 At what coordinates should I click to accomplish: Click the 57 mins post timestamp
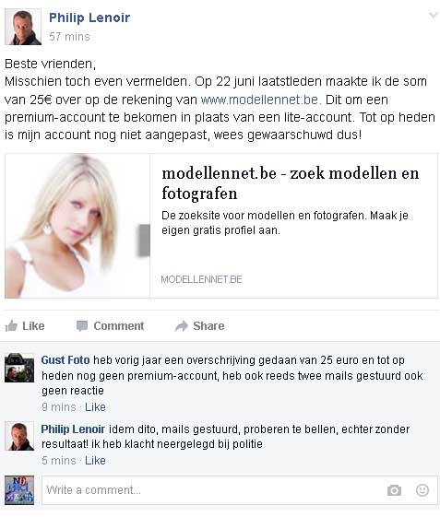click(69, 37)
